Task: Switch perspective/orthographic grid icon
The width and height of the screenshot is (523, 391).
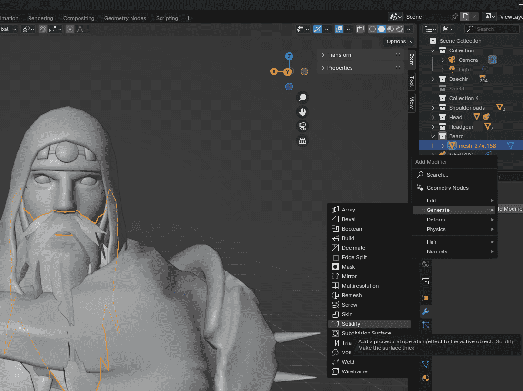Action: 302,140
